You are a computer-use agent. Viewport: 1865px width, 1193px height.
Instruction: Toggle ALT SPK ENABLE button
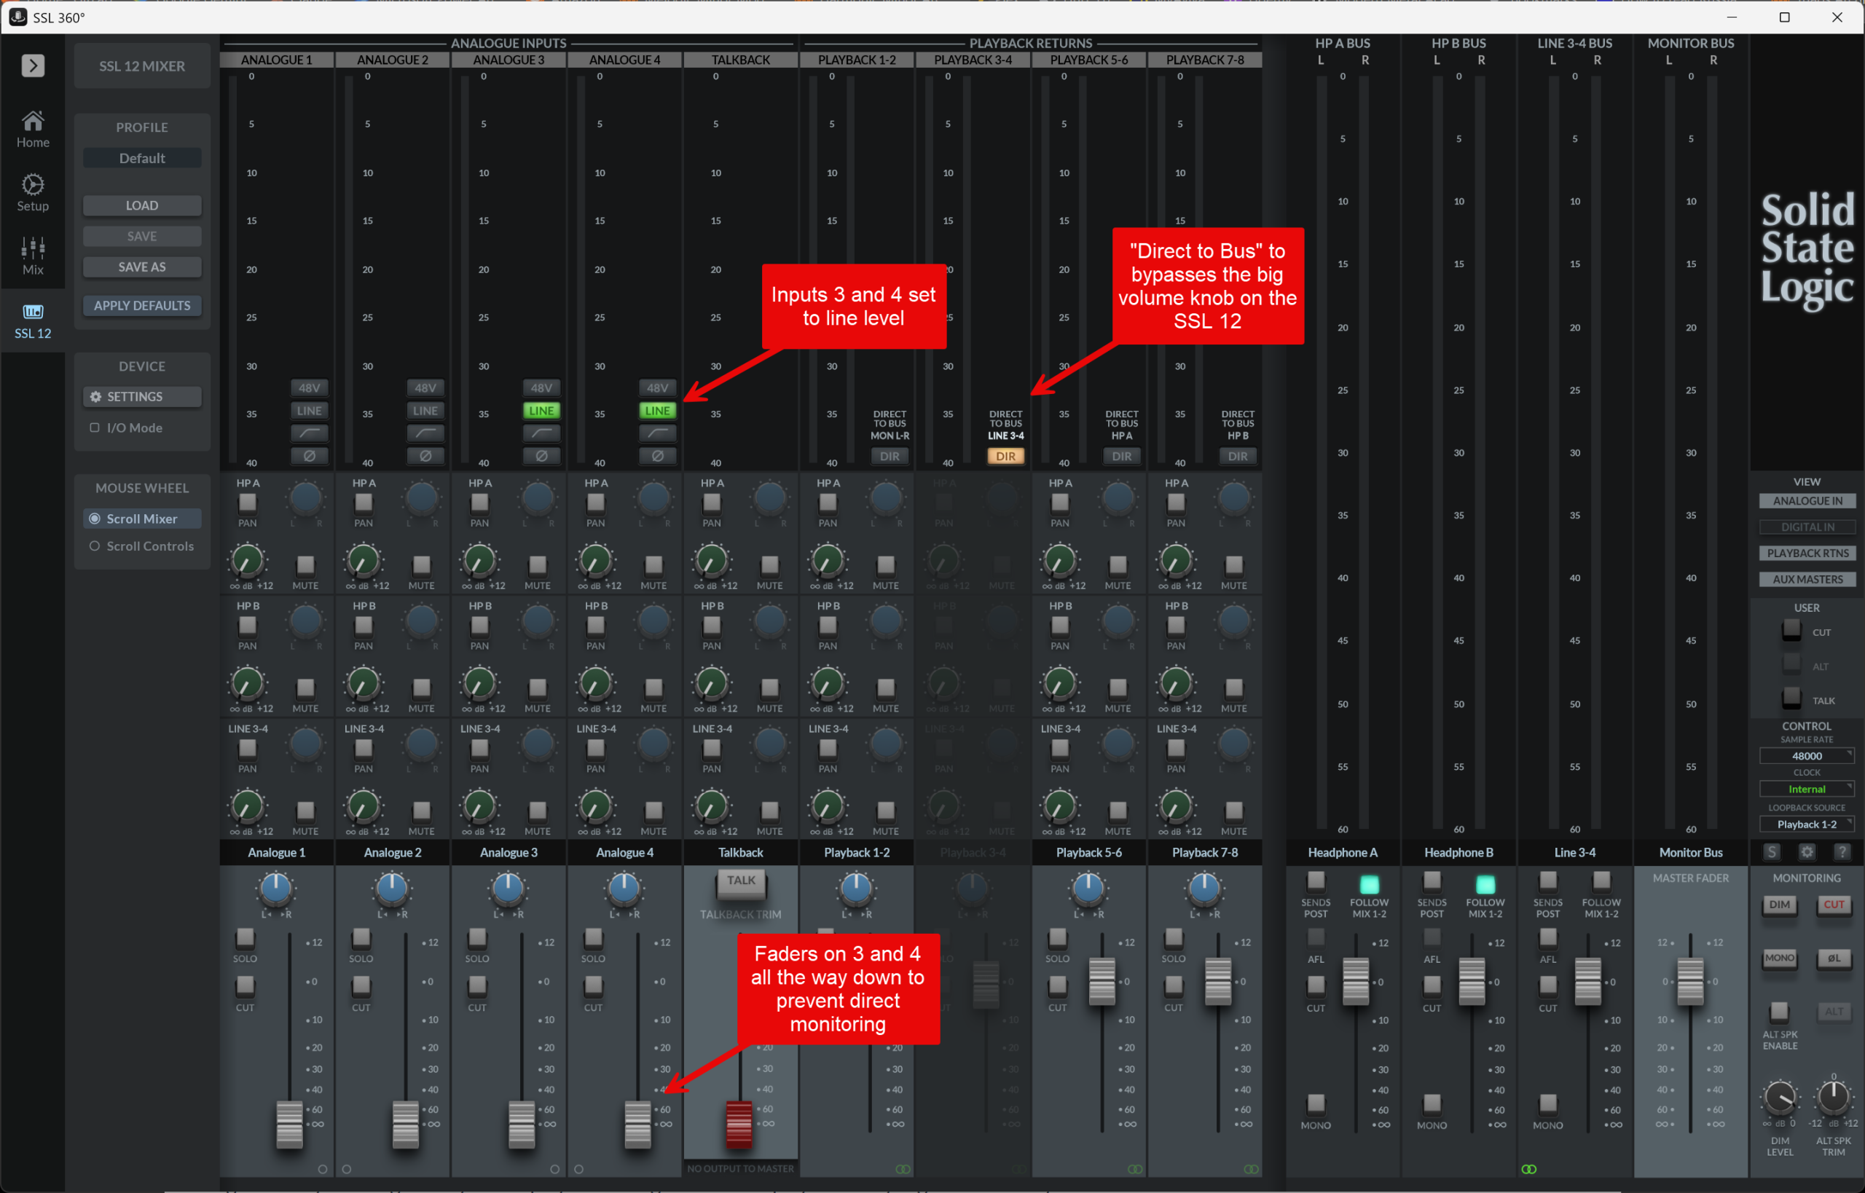pyautogui.click(x=1779, y=1012)
